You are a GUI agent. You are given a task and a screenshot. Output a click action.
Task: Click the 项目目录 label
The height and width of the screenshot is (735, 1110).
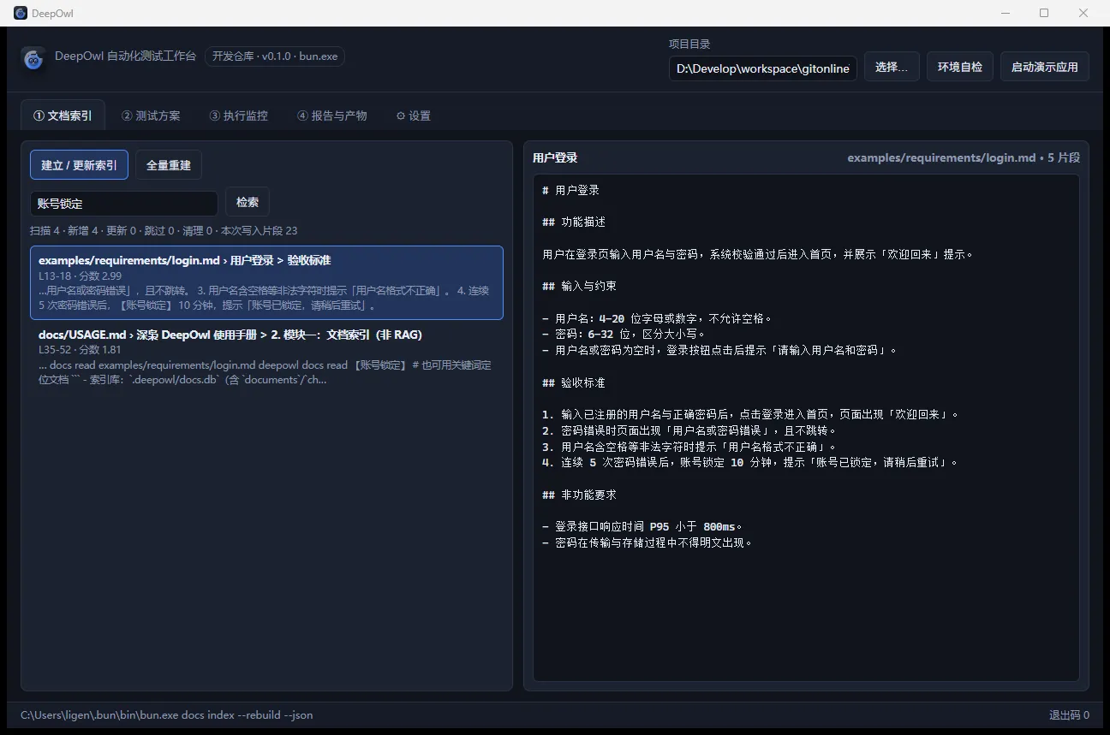689,44
